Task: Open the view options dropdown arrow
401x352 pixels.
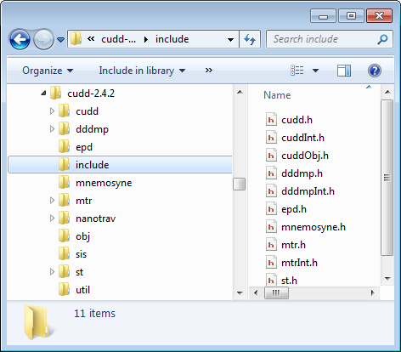Action: (x=315, y=71)
